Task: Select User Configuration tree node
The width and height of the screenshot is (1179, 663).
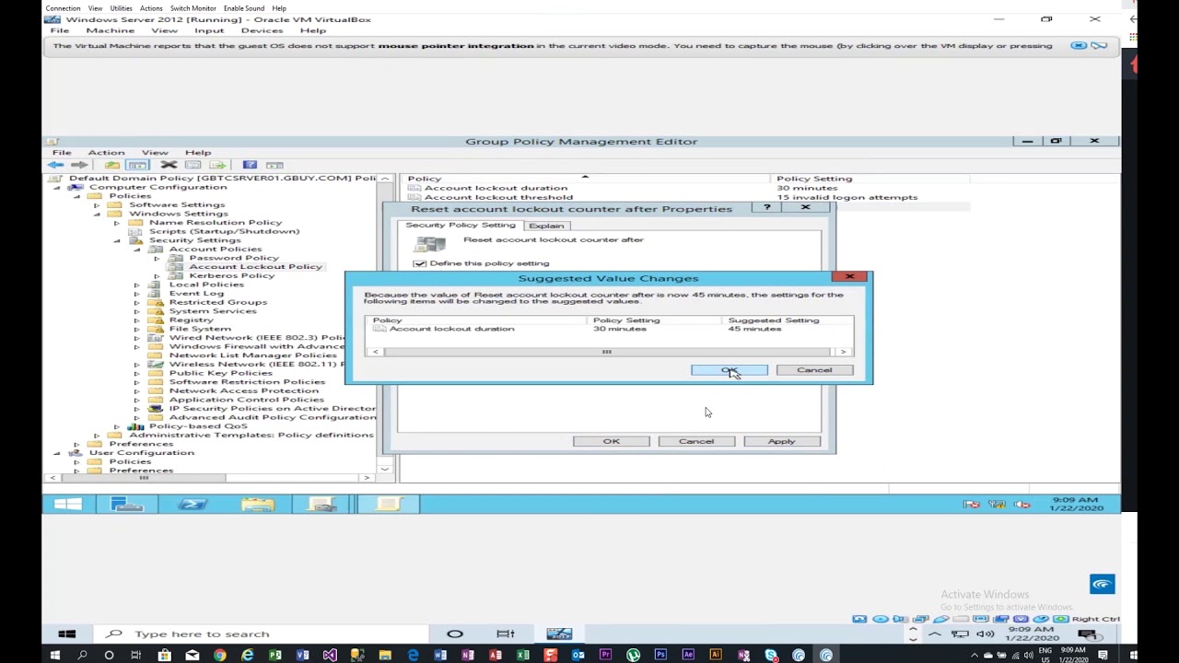Action: point(141,453)
